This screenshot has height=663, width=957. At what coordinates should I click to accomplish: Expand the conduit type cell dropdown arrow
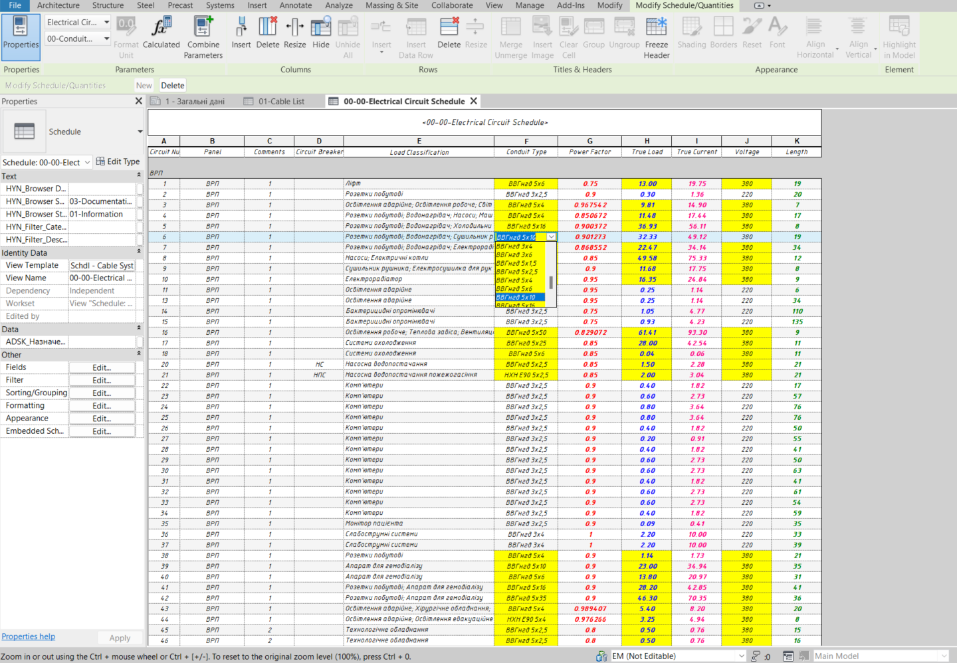551,237
